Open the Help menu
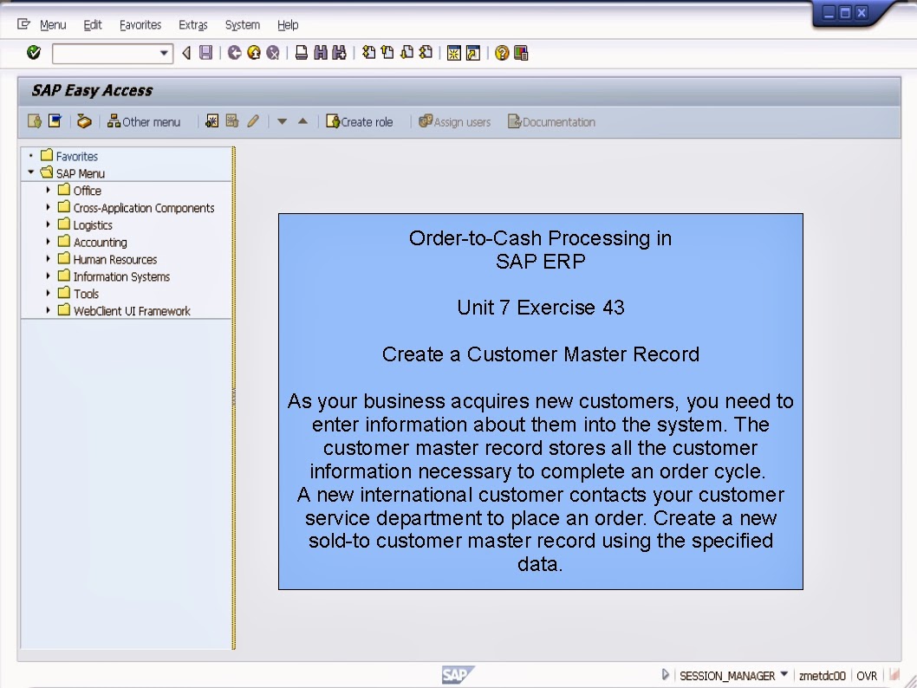The image size is (917, 688). 288,24
